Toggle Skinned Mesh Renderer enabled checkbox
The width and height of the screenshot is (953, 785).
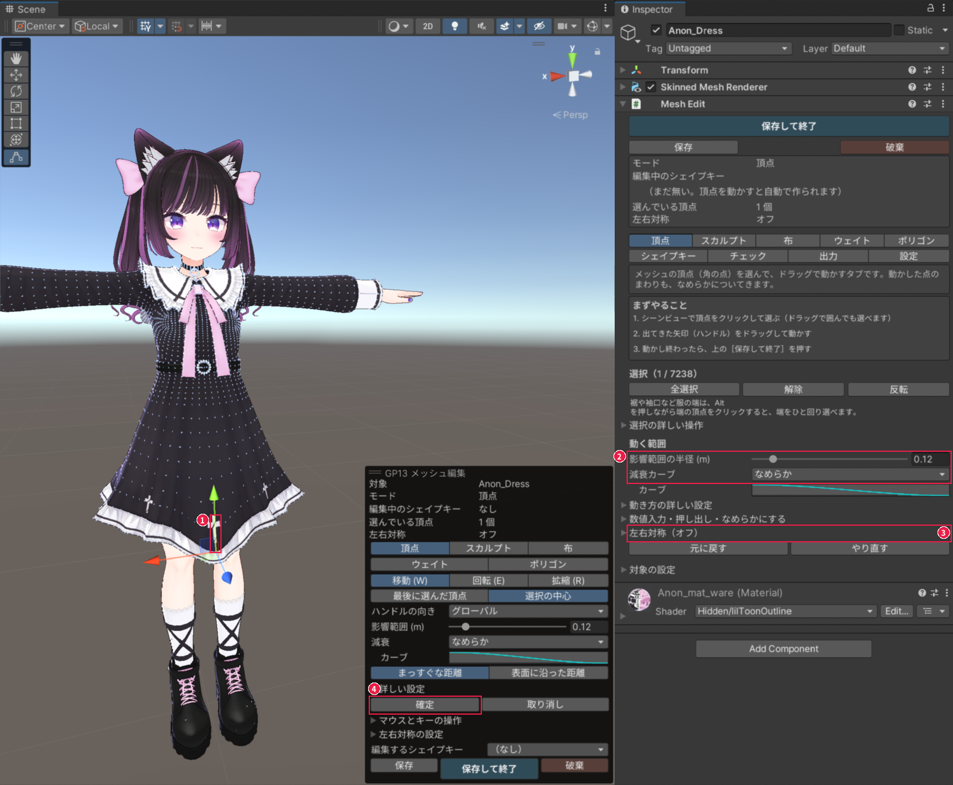tap(651, 87)
